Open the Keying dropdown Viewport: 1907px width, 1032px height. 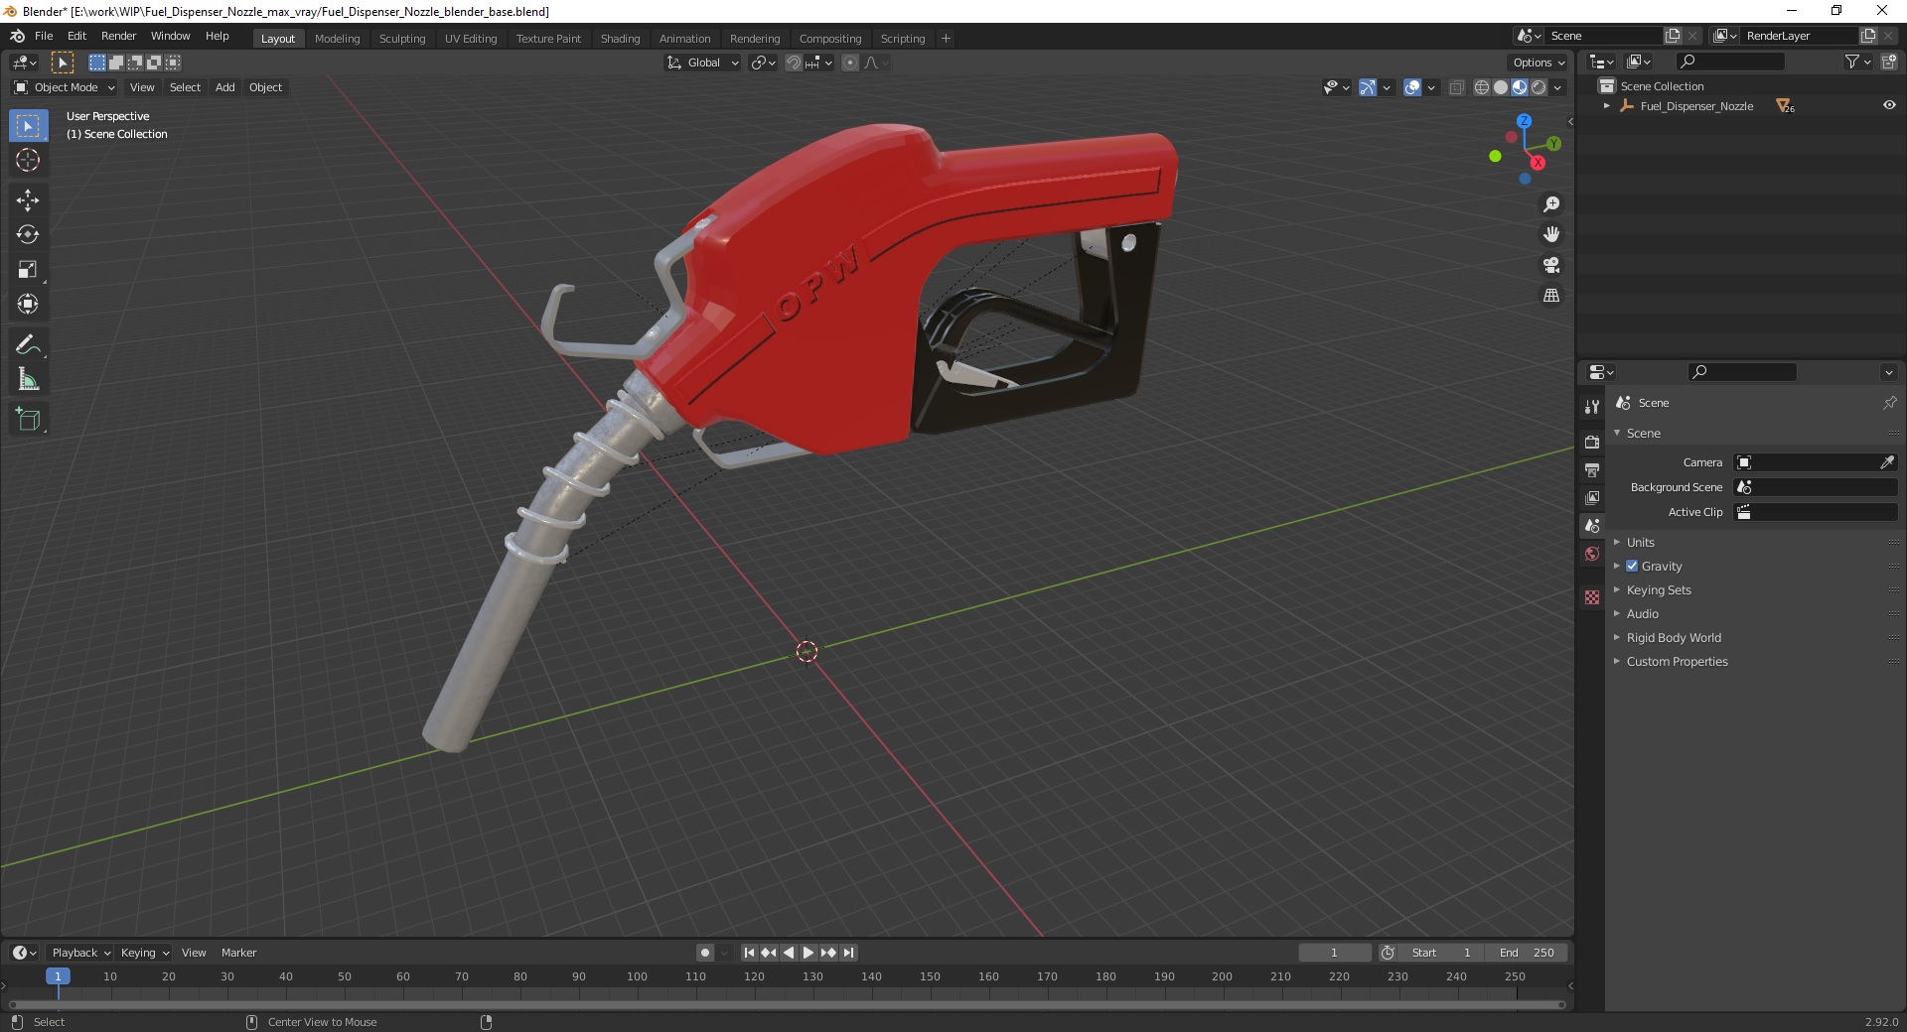[x=145, y=953]
